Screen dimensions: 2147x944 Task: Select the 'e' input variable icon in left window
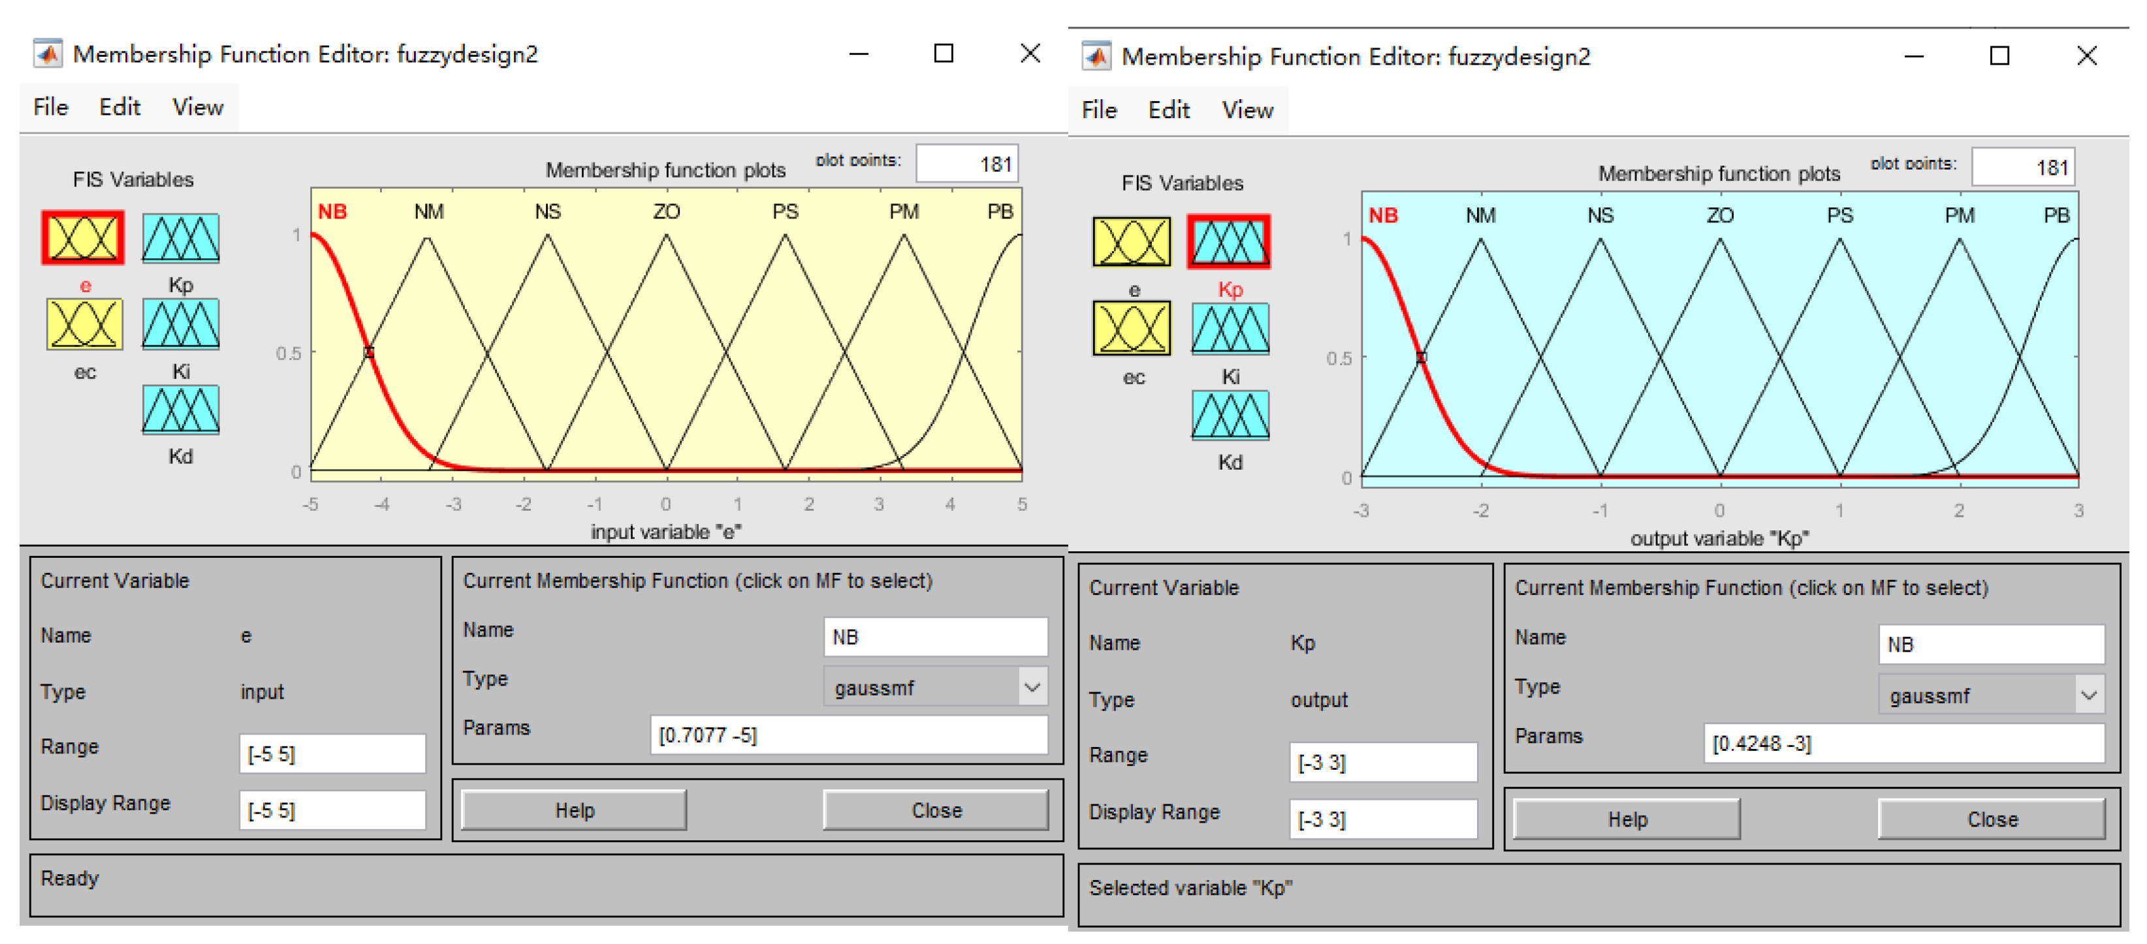click(x=82, y=239)
